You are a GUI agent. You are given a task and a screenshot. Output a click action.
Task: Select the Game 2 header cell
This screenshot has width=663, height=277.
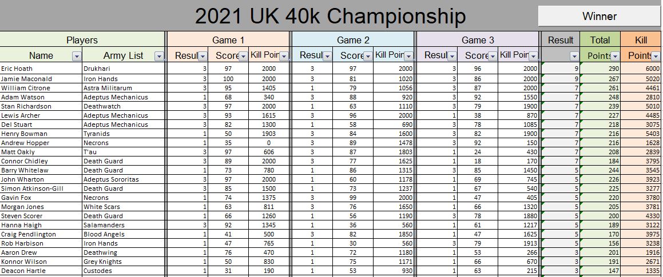[x=353, y=39]
